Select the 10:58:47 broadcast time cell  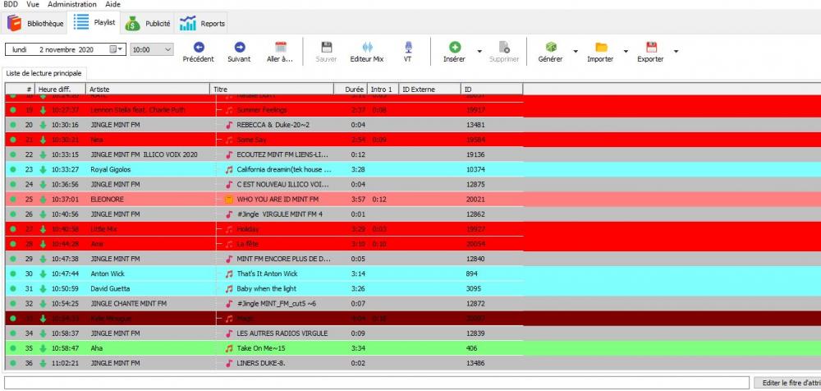66,348
